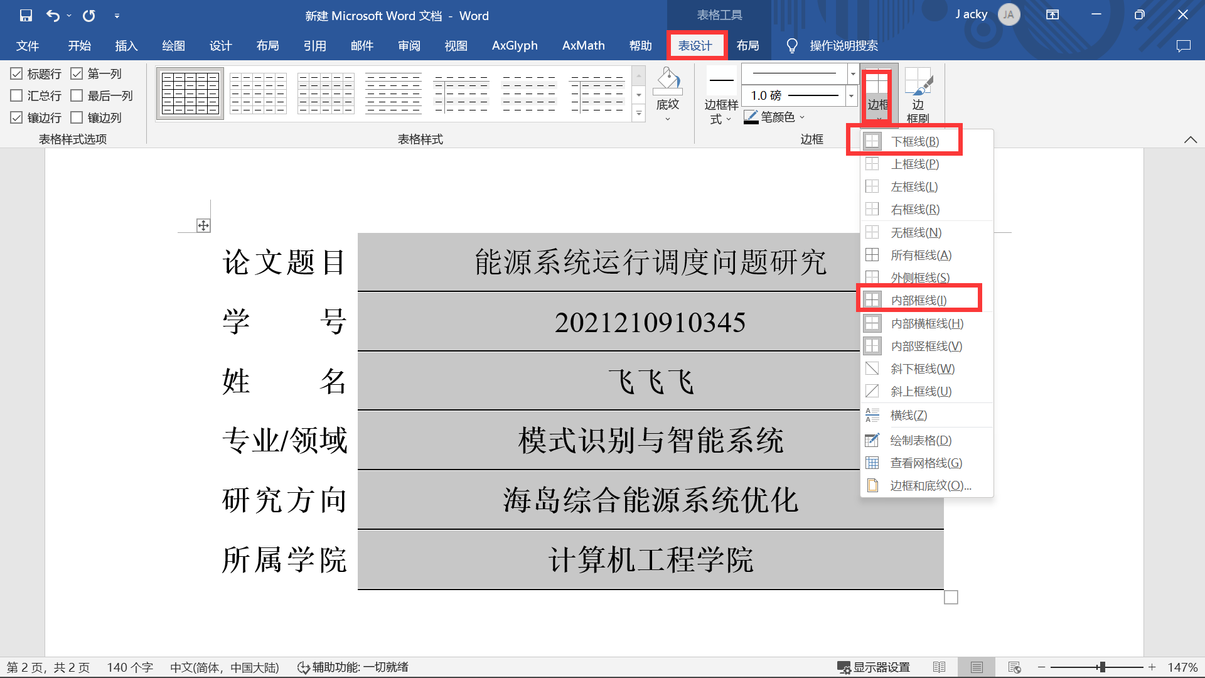The height and width of the screenshot is (678, 1205).
Task: Open the Shading (底纹) paint bucket
Action: coord(667,80)
